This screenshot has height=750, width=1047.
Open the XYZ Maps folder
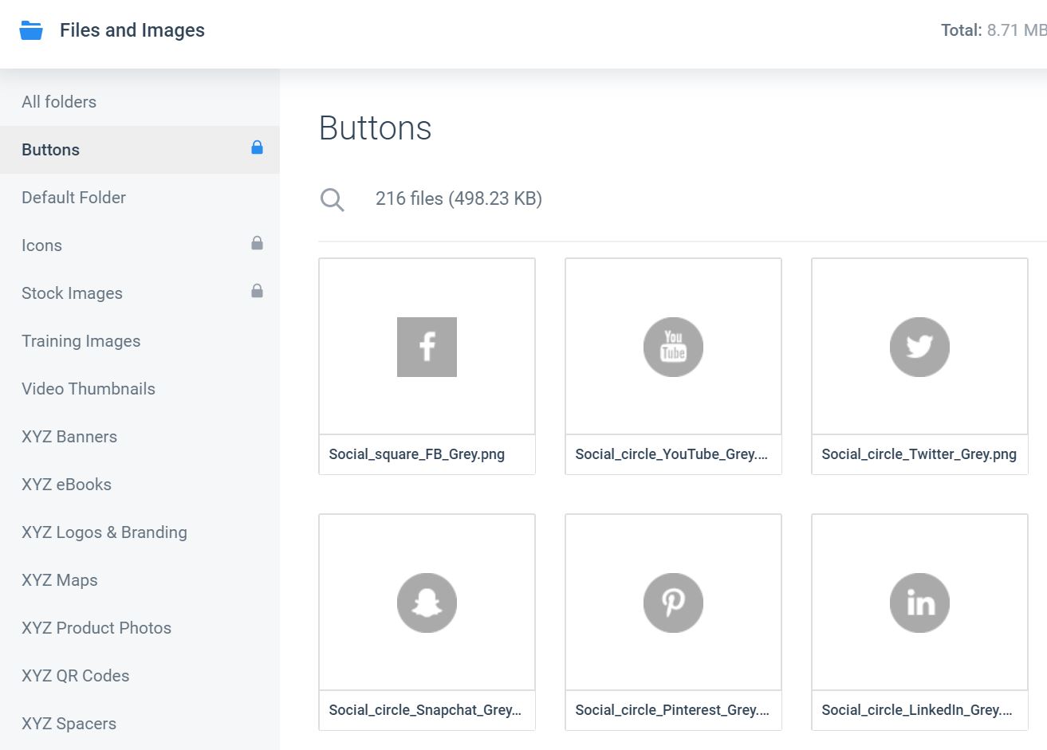140,580
